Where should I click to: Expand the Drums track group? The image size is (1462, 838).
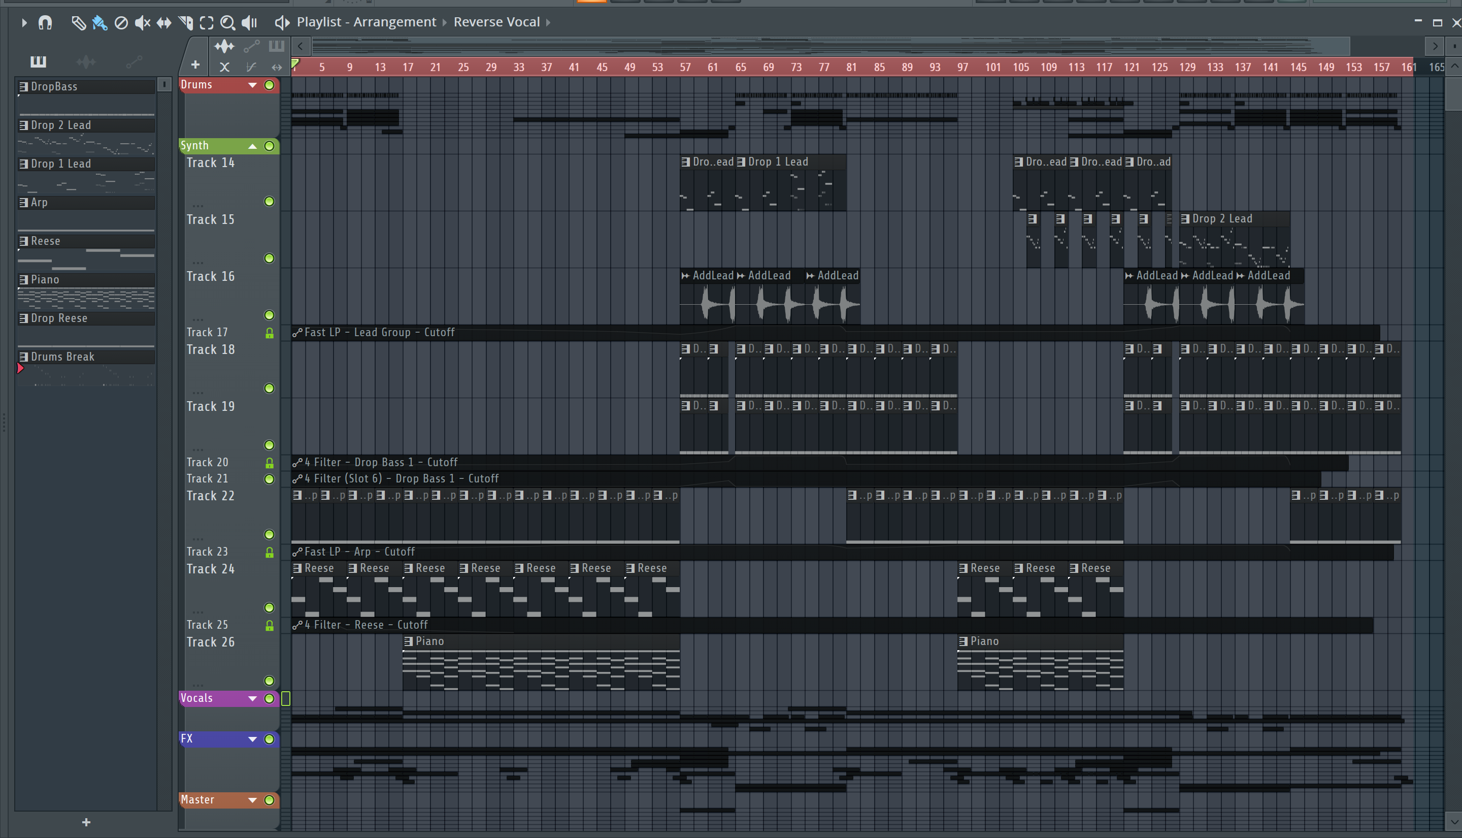252,85
